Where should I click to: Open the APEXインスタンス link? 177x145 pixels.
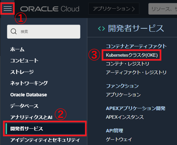125,117
